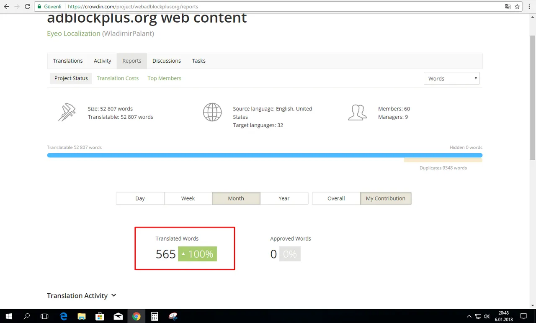The width and height of the screenshot is (536, 323).
Task: Open taskbar search magnifier
Action: [x=26, y=316]
